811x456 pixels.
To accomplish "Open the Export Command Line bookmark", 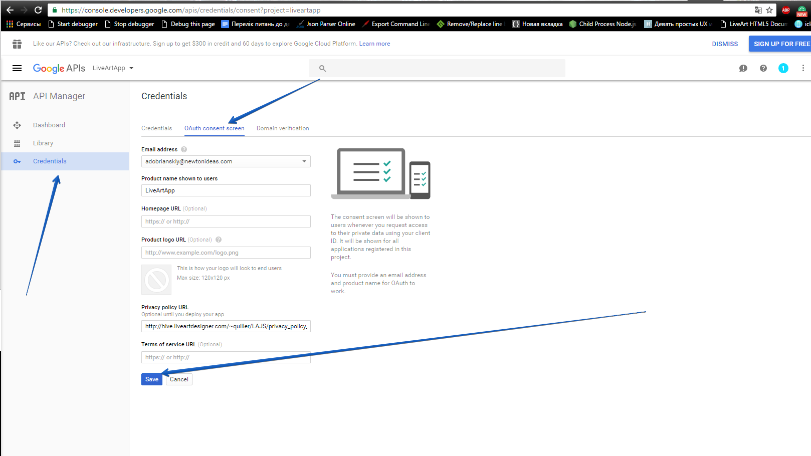I will pyautogui.click(x=396, y=24).
